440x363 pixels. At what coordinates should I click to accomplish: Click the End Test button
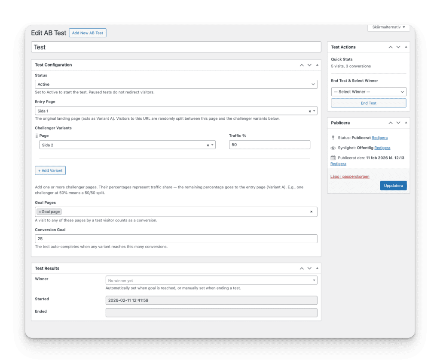[x=368, y=103]
